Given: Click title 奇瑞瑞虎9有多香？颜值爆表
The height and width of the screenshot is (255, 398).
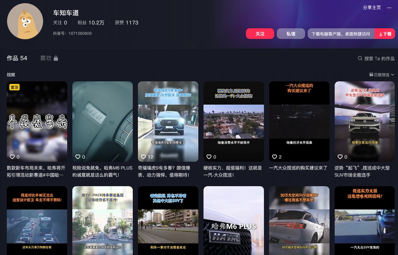Looking at the screenshot, I should 164,171.
